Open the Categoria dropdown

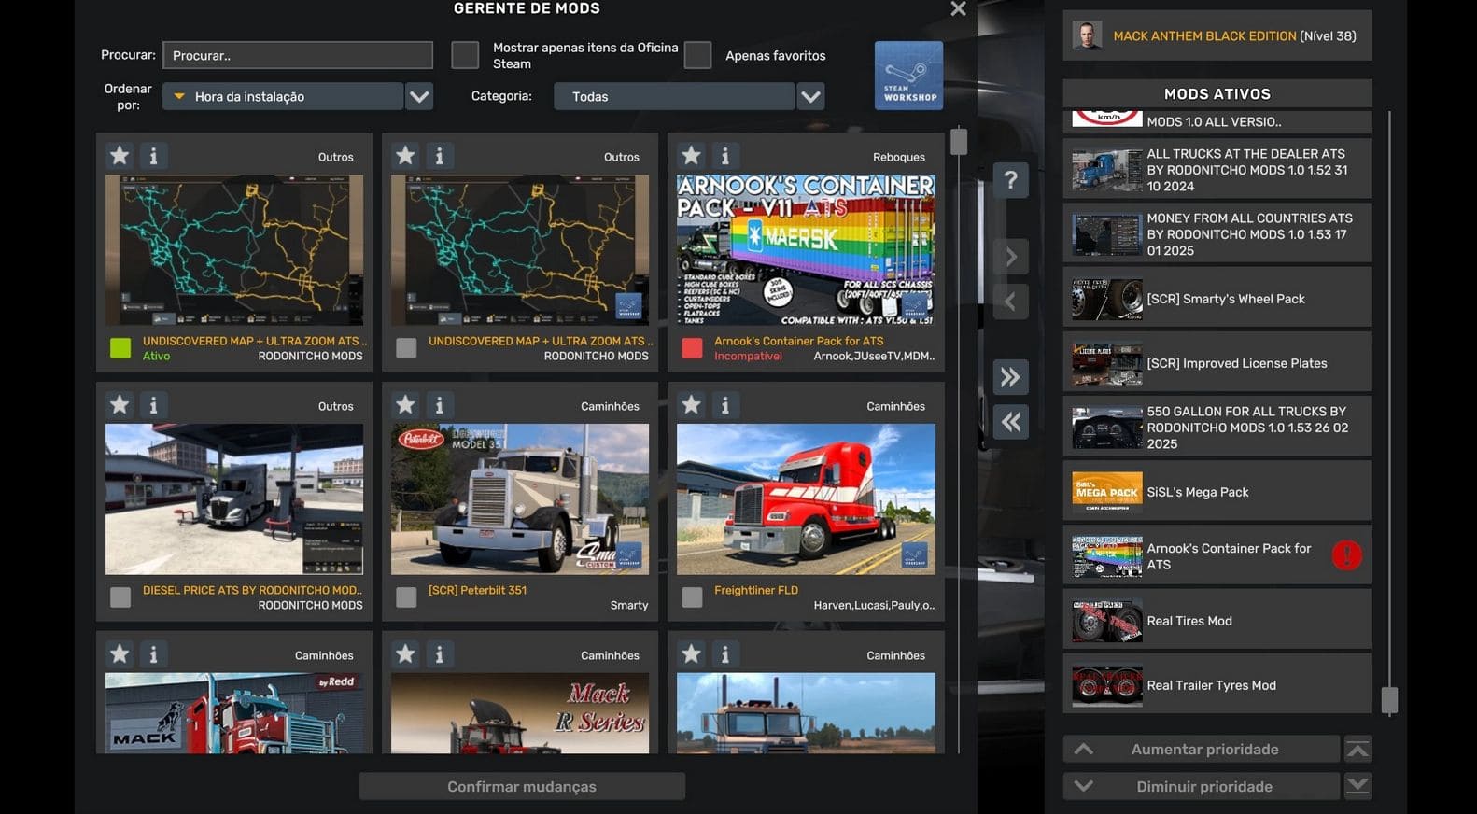tap(810, 96)
